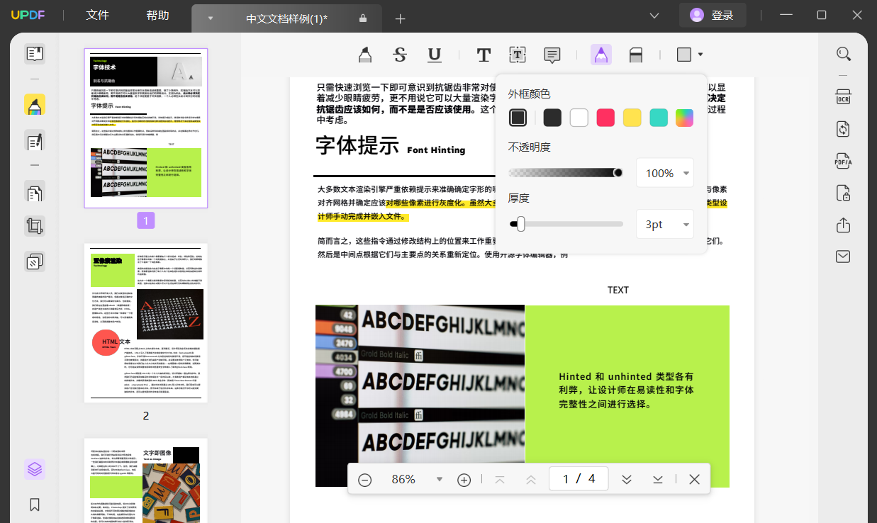Show the layers panel
This screenshot has width=877, height=523.
pyautogui.click(x=35, y=469)
